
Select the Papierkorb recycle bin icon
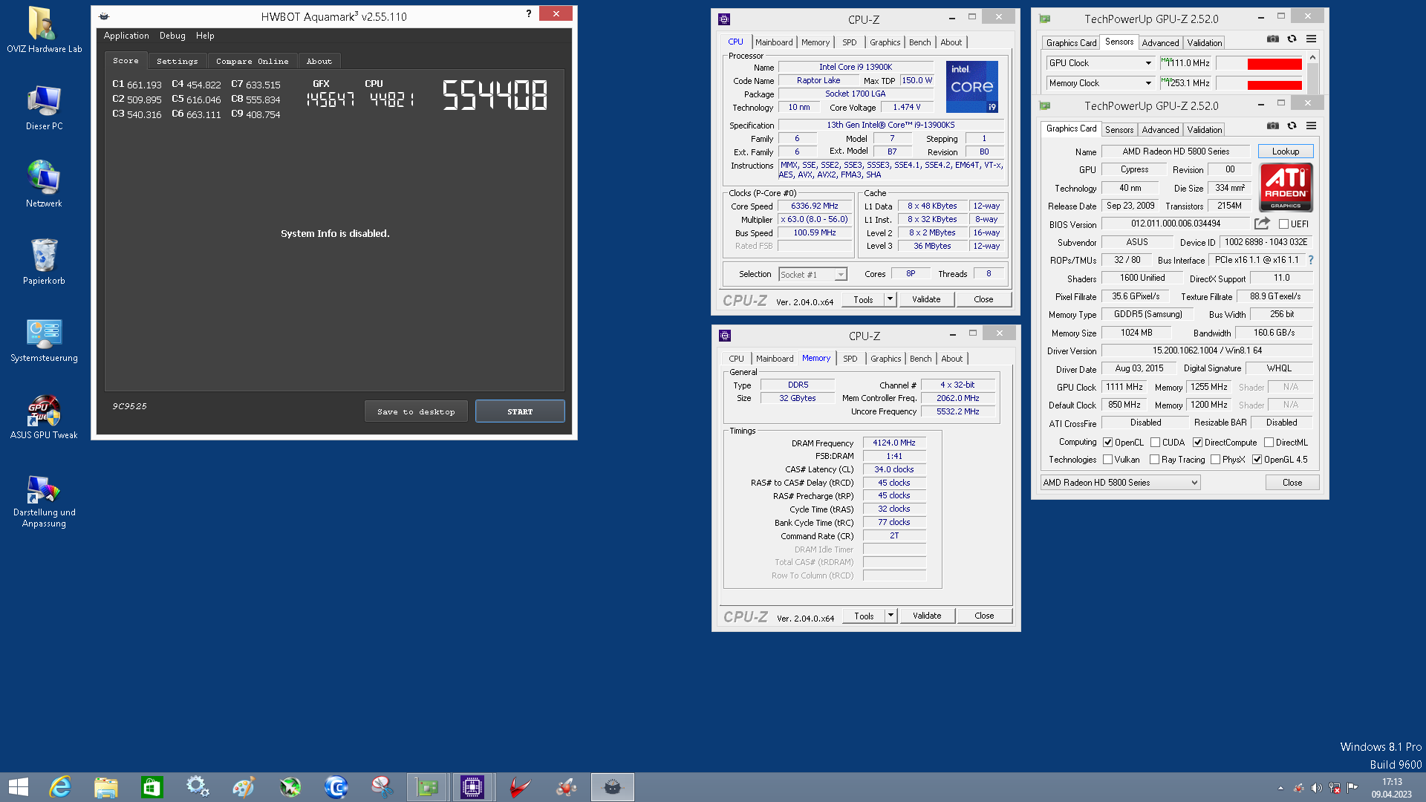point(44,261)
